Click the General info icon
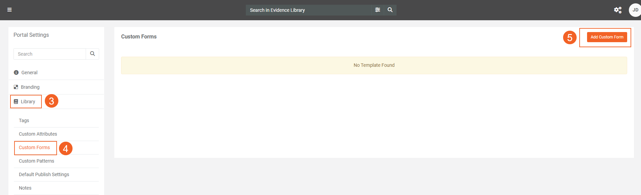 (x=16, y=73)
